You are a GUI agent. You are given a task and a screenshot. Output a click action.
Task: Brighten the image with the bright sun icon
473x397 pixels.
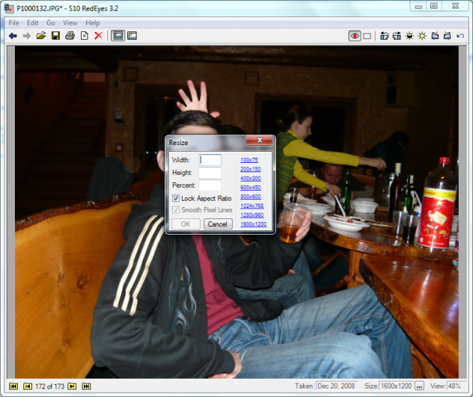coord(422,36)
